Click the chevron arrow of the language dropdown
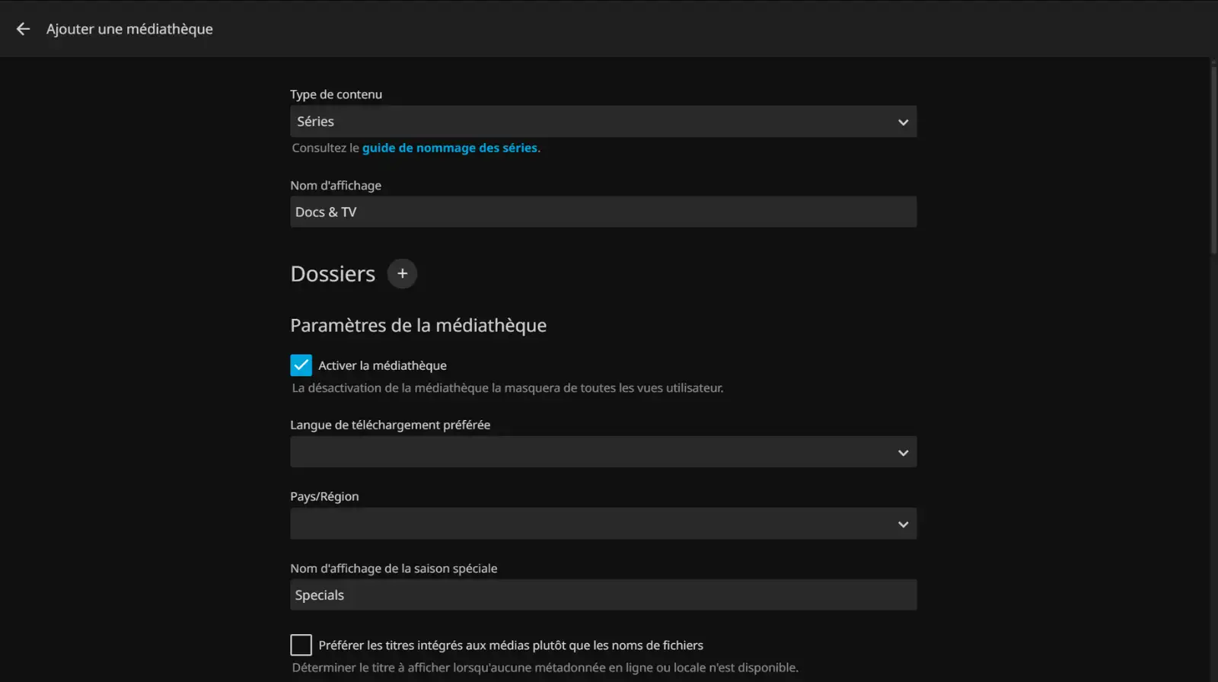The image size is (1218, 682). pos(903,453)
